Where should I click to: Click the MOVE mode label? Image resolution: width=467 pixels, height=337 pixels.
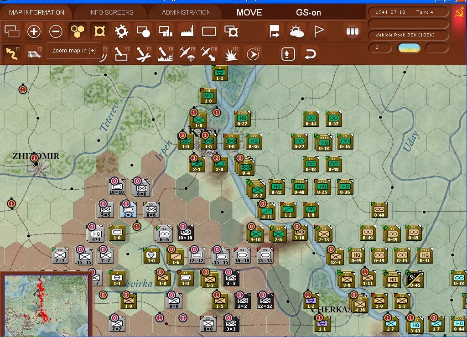click(x=249, y=12)
